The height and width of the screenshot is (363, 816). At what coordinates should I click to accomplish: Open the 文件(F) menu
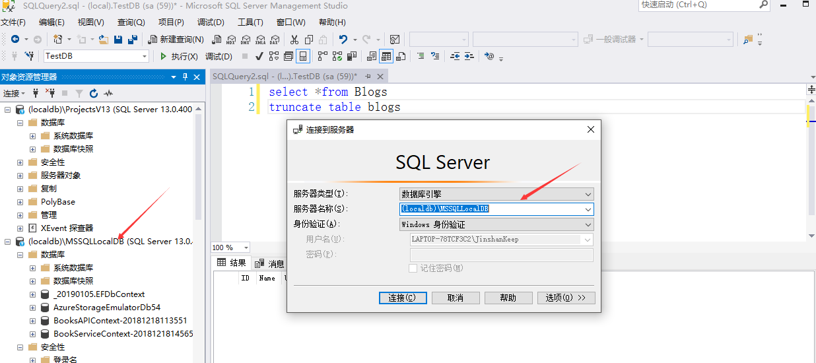[13, 22]
